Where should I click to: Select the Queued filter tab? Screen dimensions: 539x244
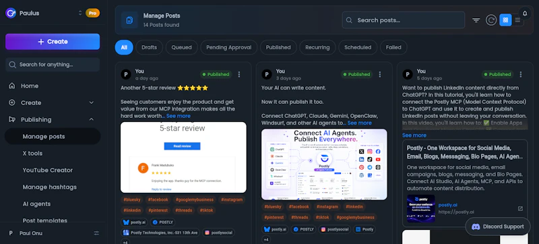point(181,47)
